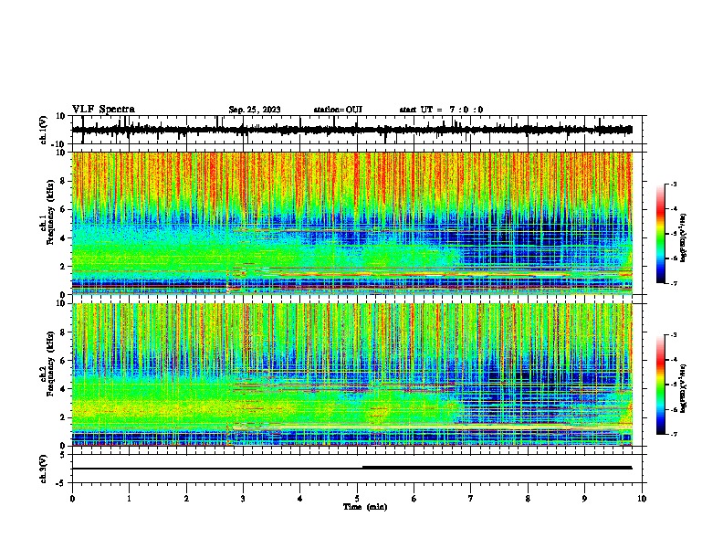The width and height of the screenshot is (723, 559).
Task: Click the ch.2 color scale bar
Action: pos(660,385)
